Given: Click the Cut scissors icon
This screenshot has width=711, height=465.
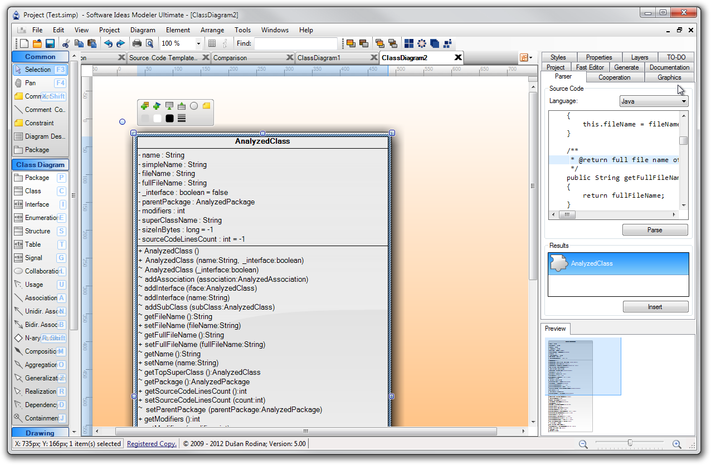Looking at the screenshot, I should point(66,43).
